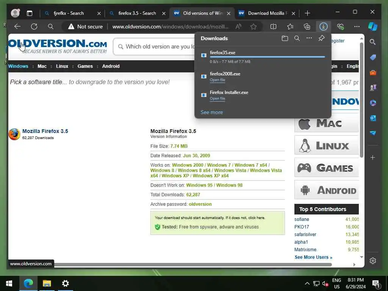Open the sidebar Outlook icon

(373, 118)
